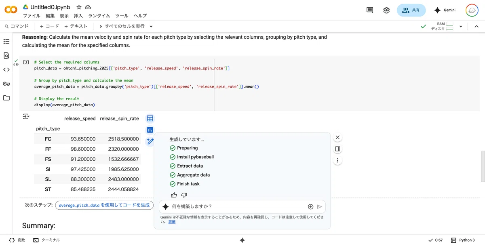Click the release_spin_rate column header

click(119, 118)
